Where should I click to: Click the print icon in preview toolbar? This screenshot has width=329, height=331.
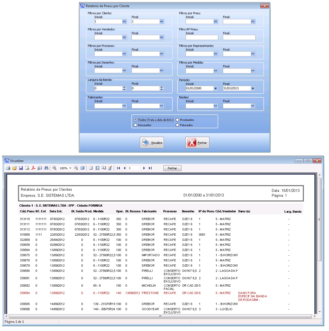coord(8,168)
